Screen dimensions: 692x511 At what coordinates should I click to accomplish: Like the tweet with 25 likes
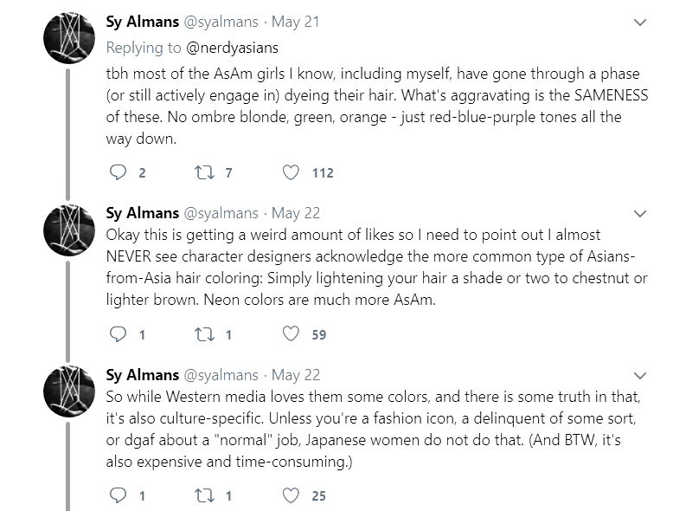(292, 495)
